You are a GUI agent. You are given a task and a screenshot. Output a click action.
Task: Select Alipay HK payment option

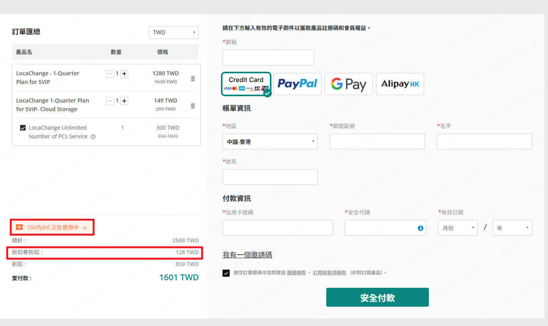click(400, 84)
